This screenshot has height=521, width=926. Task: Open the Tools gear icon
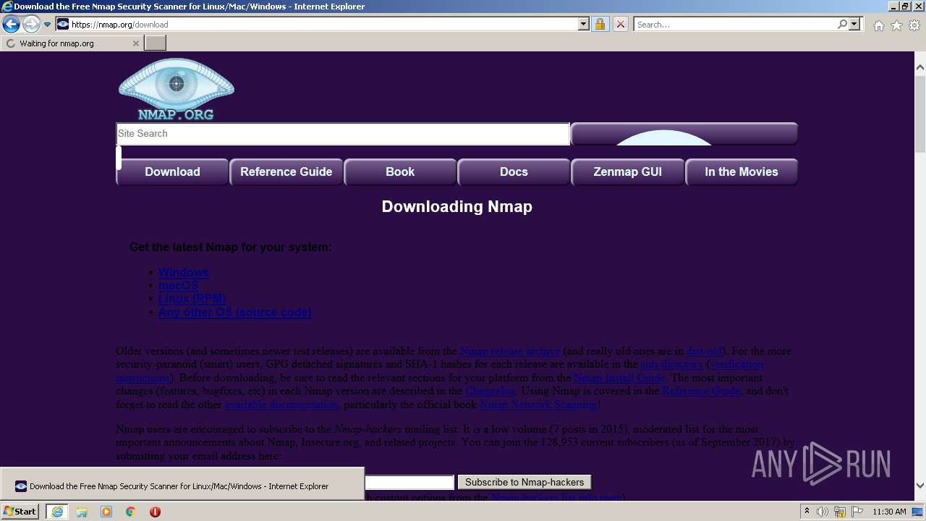[x=914, y=25]
